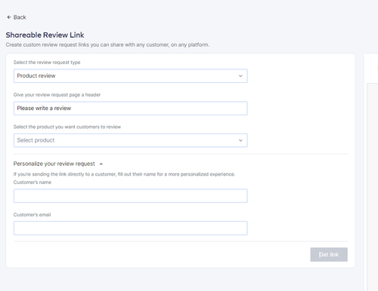Image resolution: width=378 pixels, height=291 pixels.
Task: Click the 'If you're sending the link directly' hint
Action: coord(124,174)
